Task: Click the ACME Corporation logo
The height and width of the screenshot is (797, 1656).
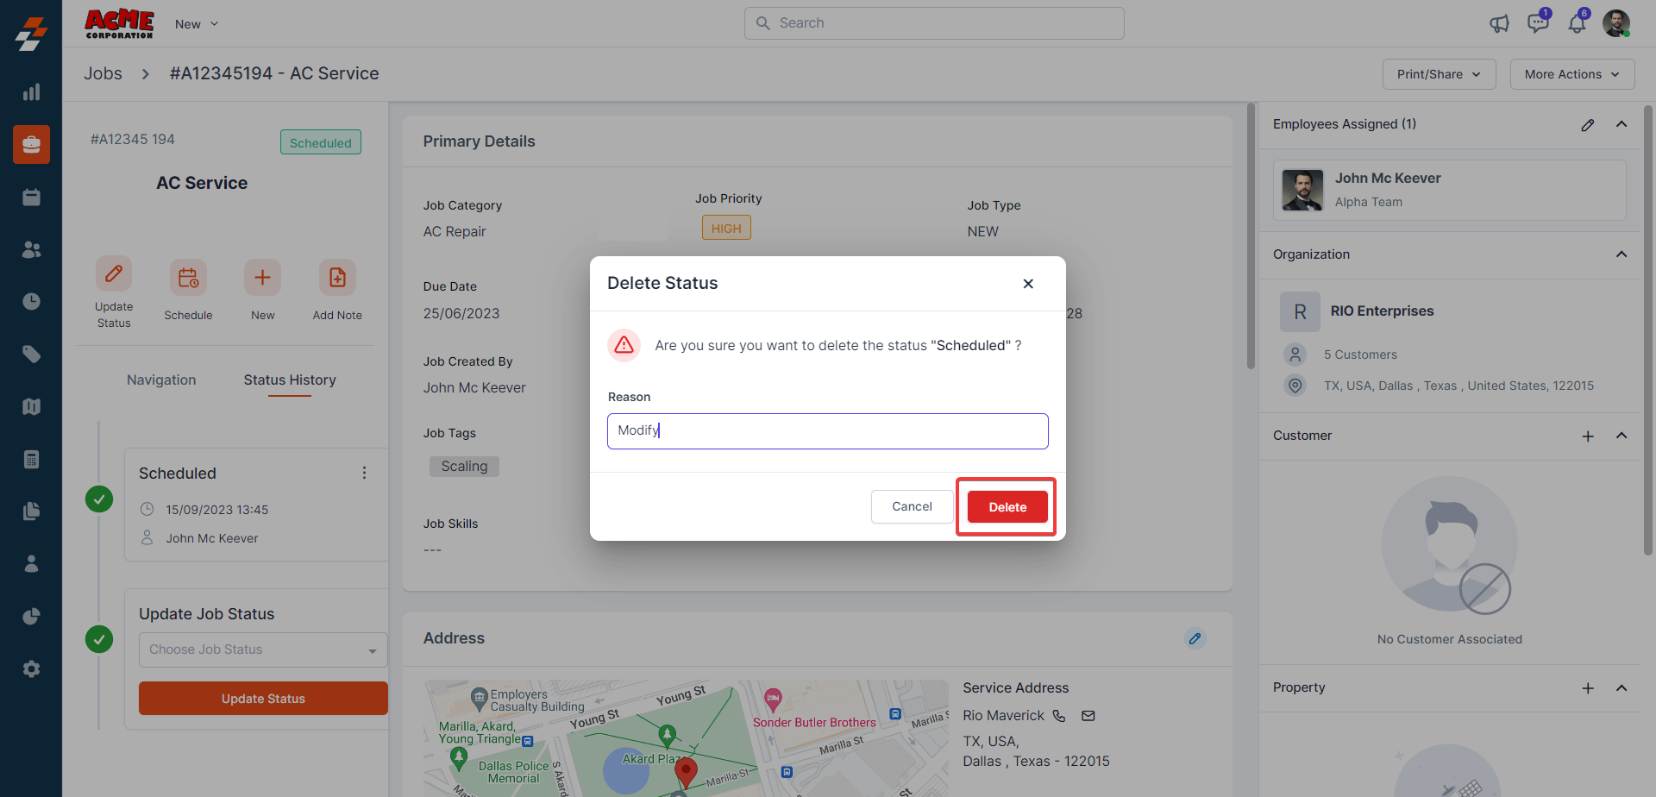Action: [119, 23]
